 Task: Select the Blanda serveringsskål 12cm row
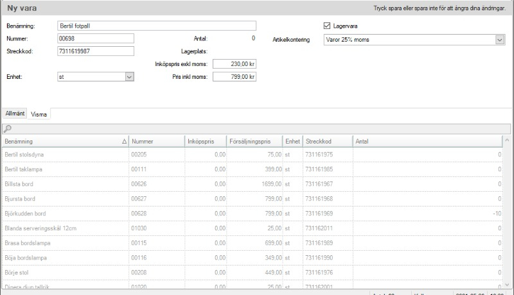[252, 228]
